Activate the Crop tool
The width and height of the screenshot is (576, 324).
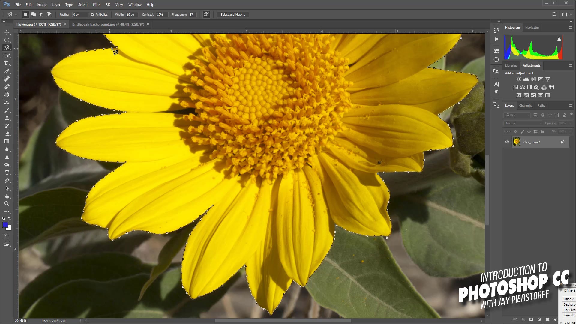point(7,63)
